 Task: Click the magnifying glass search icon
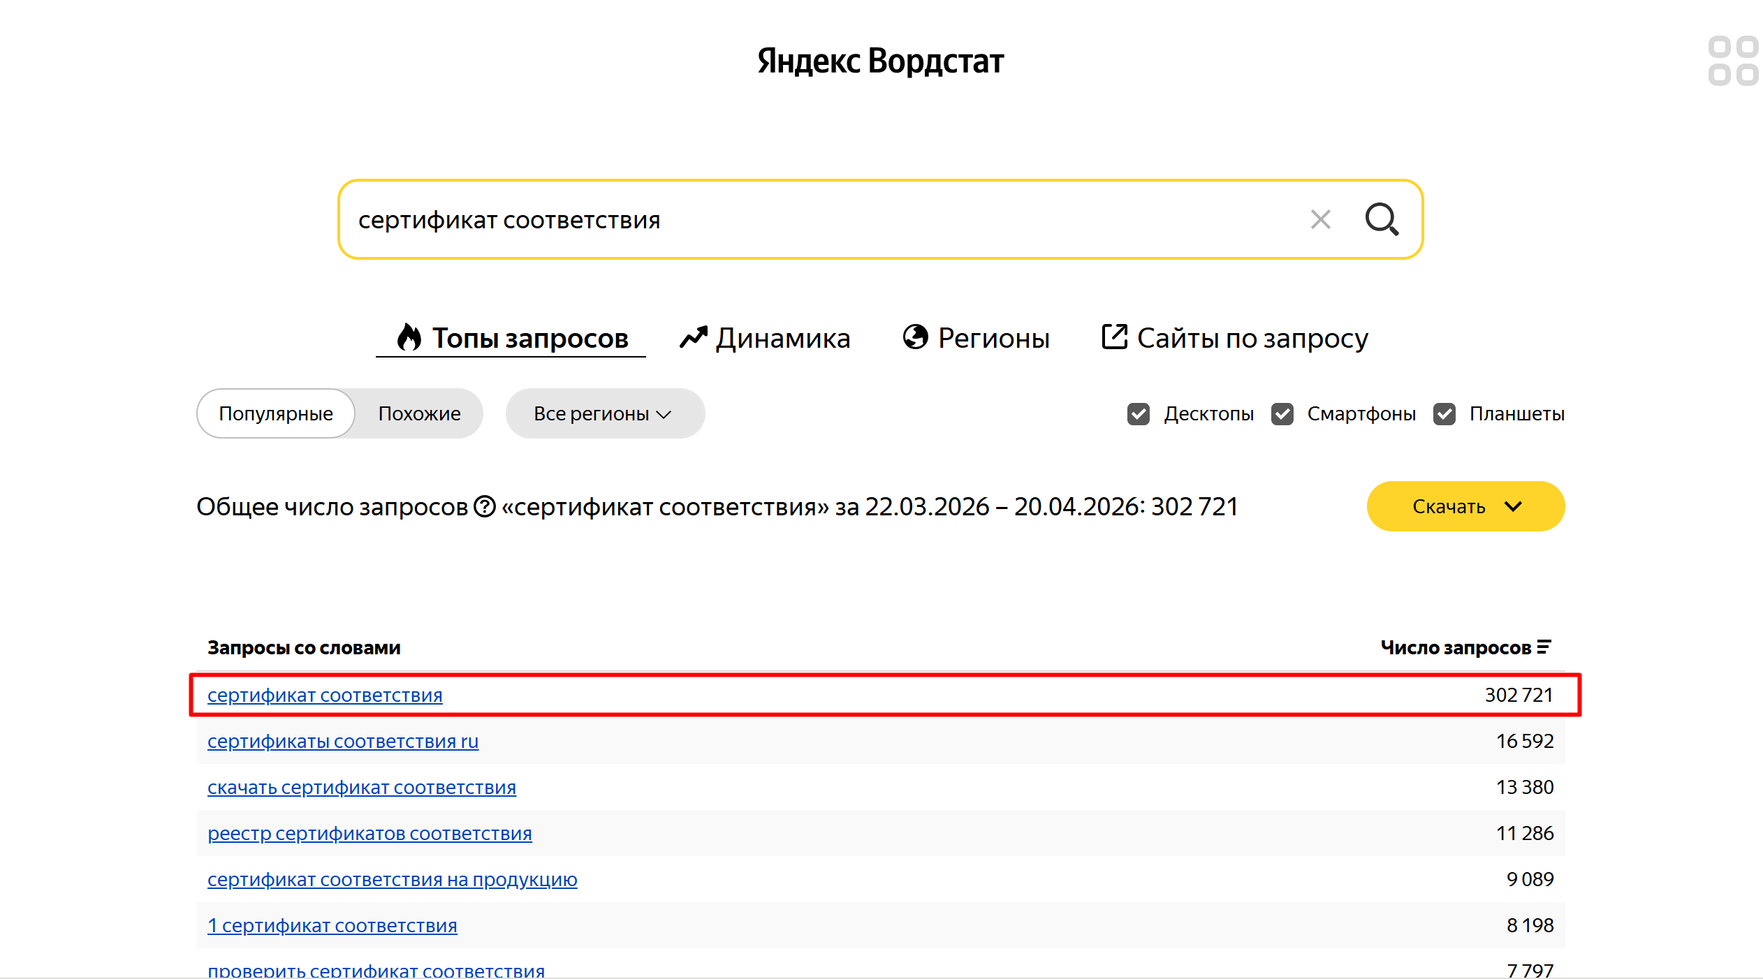pyautogui.click(x=1382, y=219)
